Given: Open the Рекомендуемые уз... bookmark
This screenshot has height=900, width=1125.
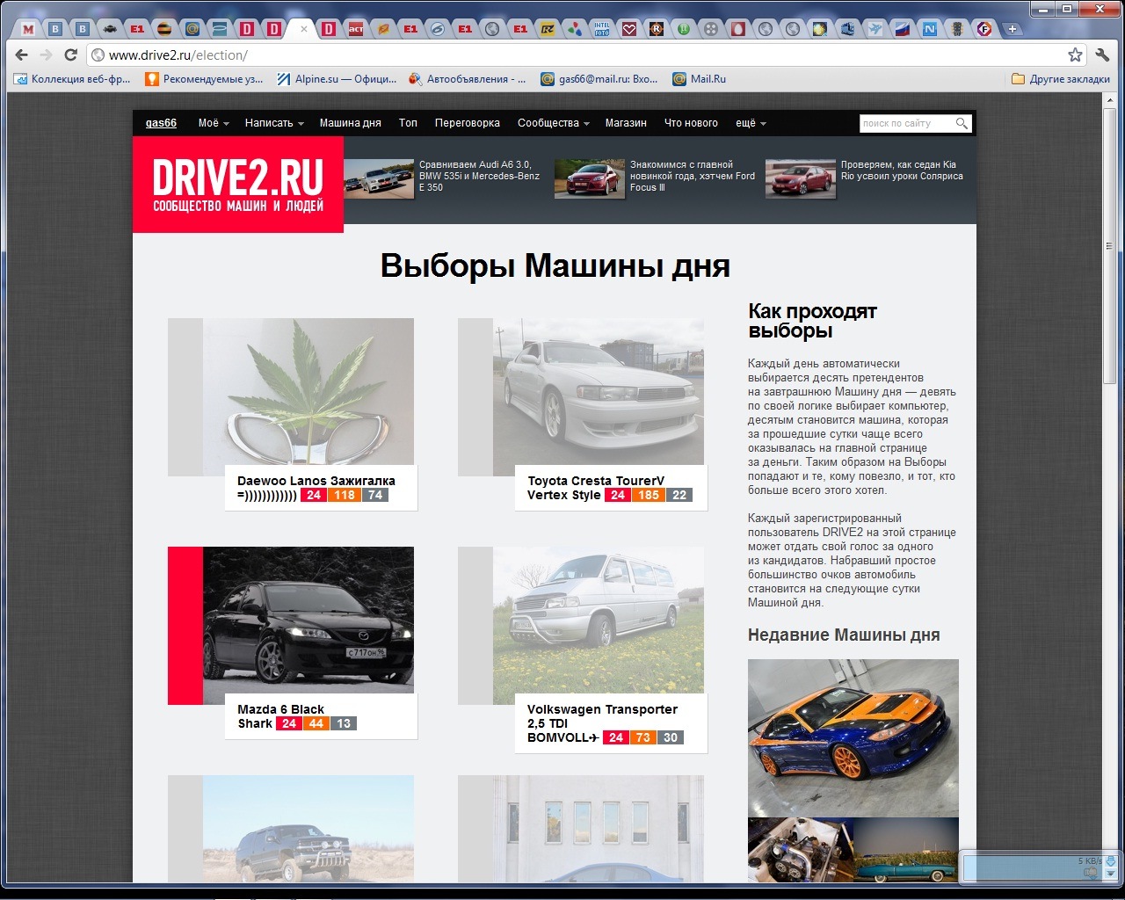Looking at the screenshot, I should tap(205, 79).
